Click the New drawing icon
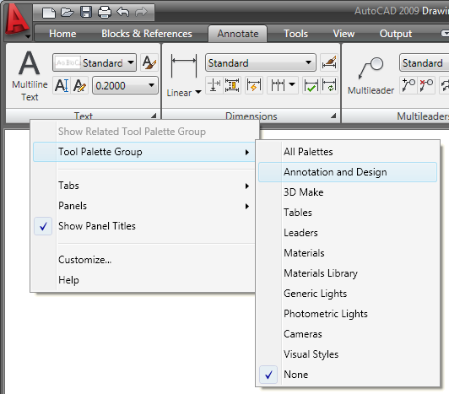This screenshot has height=394, width=449. click(x=48, y=13)
